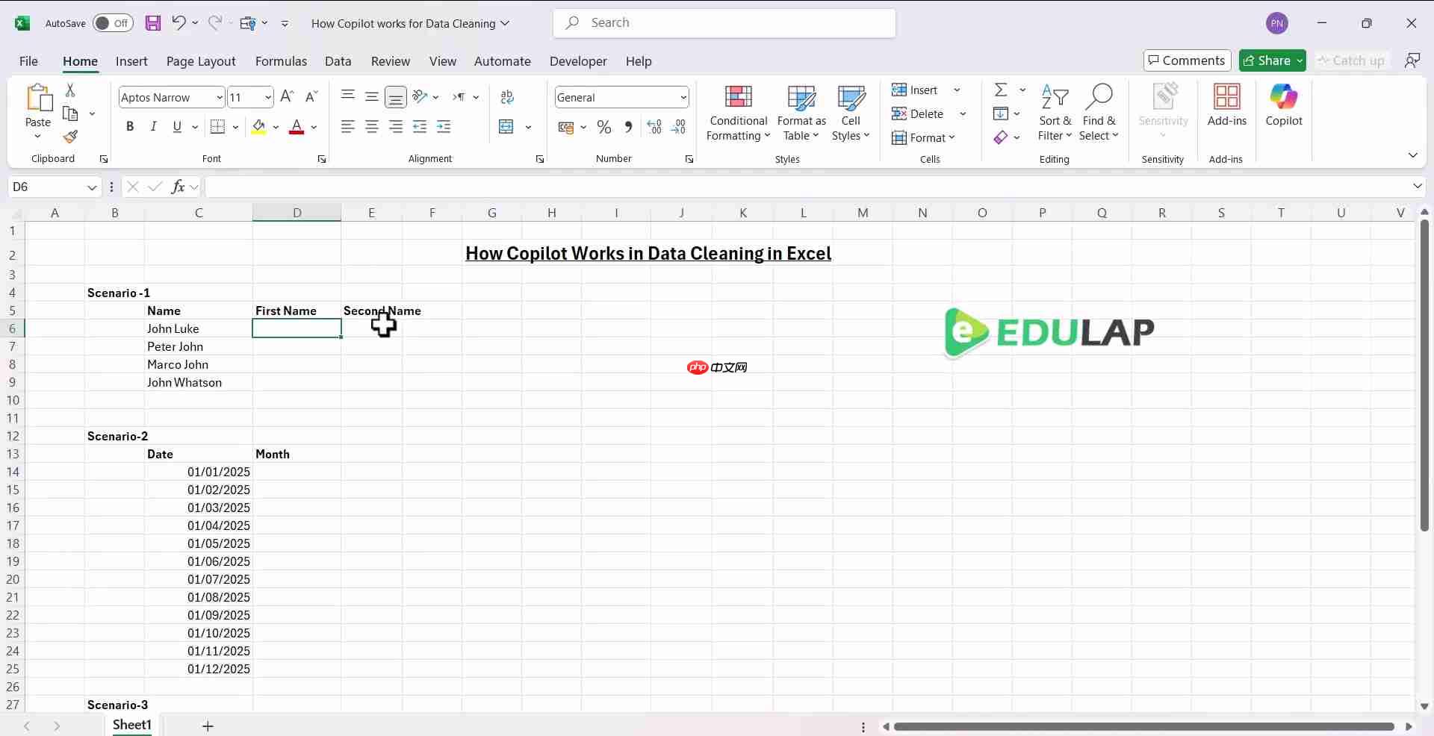The image size is (1434, 736).
Task: Open the File menu
Action: [x=28, y=61]
